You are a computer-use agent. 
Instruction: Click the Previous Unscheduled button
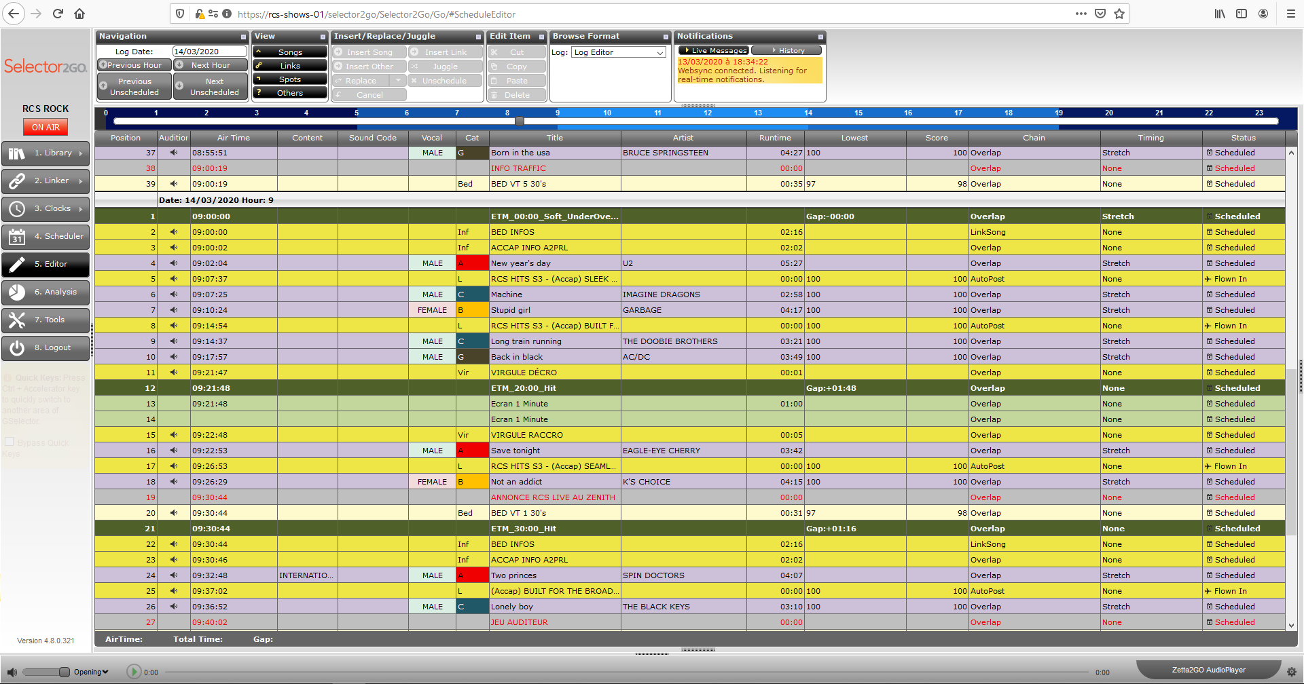click(134, 87)
